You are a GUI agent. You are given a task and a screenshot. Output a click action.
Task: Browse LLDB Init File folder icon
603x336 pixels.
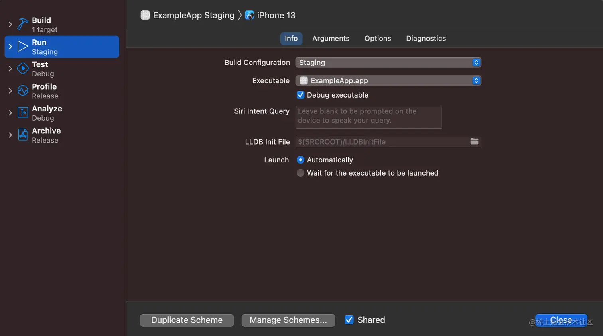tap(474, 141)
